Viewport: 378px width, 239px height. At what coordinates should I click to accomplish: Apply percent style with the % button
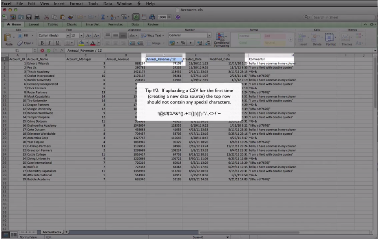(x=183, y=43)
